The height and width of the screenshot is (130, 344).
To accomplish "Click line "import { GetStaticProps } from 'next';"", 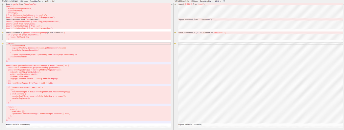I will coord(24,26).
